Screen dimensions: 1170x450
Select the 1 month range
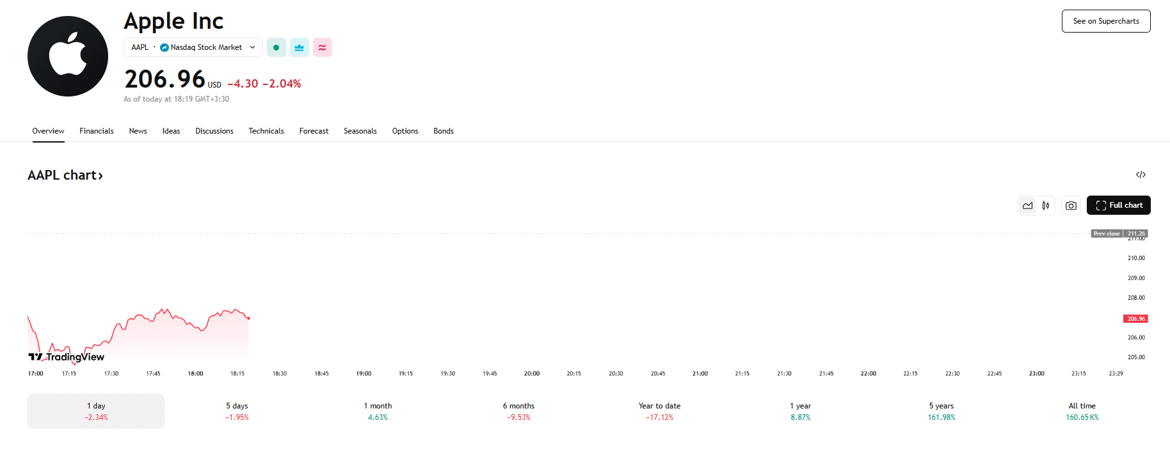click(x=378, y=411)
